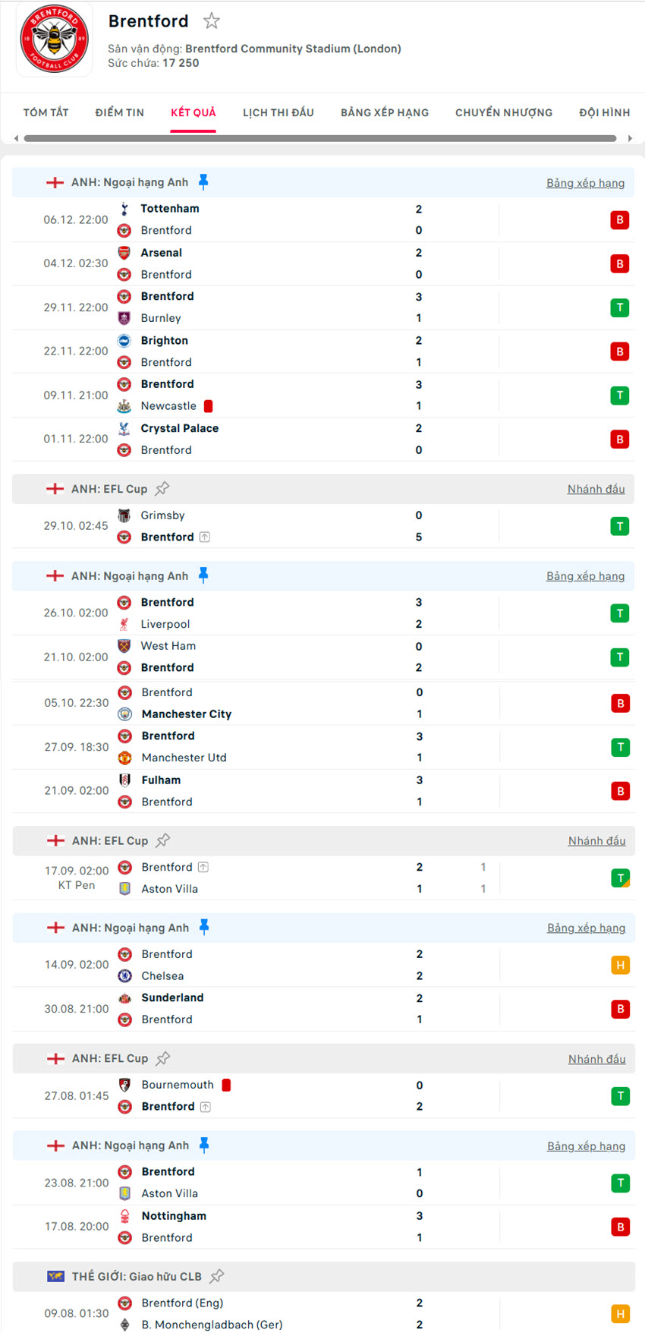The width and height of the screenshot is (645, 1333).
Task: Toggle the pin for the EFL Cup section
Action: point(162,488)
